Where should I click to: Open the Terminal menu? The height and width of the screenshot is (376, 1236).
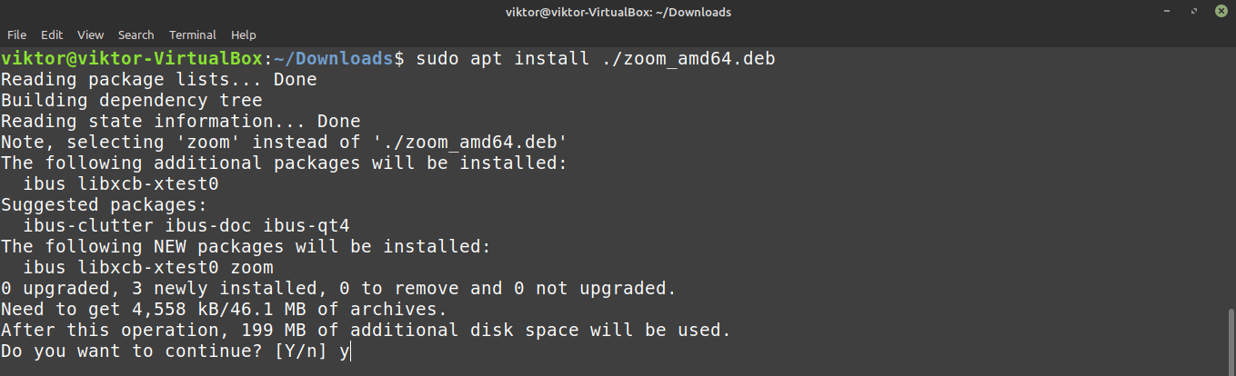(192, 35)
